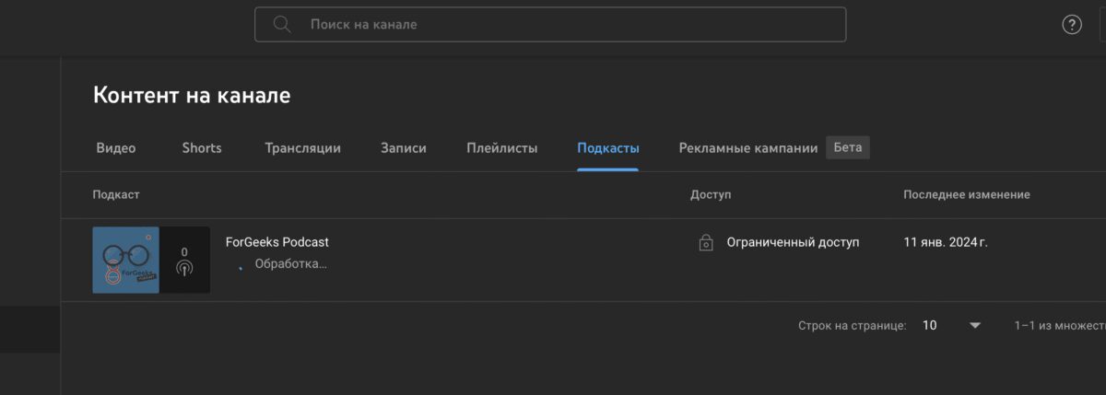Screen dimensions: 1106x395
Task: Click the Бета badge next to Рекламные кампании
Action: (848, 147)
